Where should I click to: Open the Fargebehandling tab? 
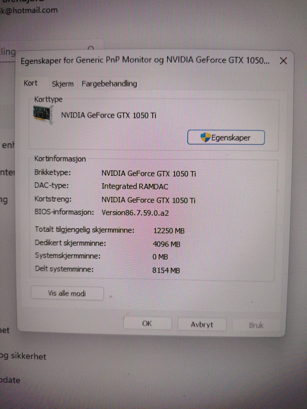pos(109,84)
